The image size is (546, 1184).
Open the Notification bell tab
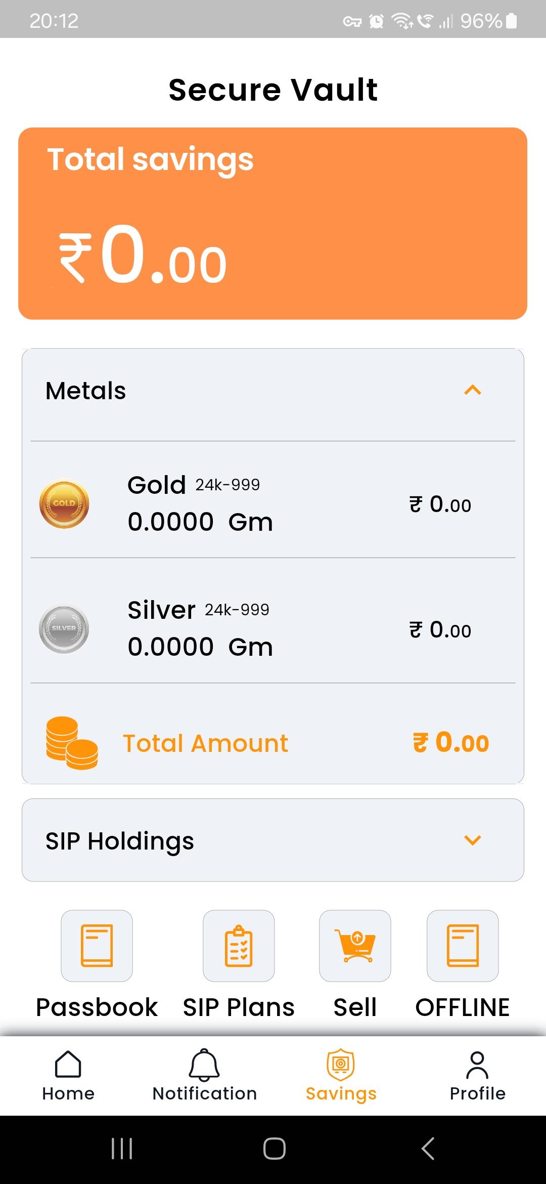pyautogui.click(x=205, y=1075)
